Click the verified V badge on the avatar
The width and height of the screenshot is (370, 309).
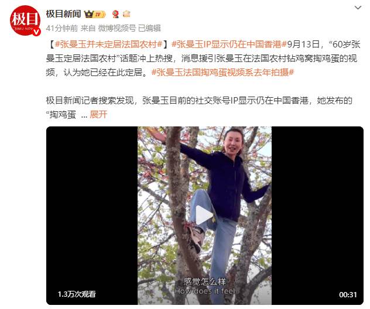pos(36,32)
